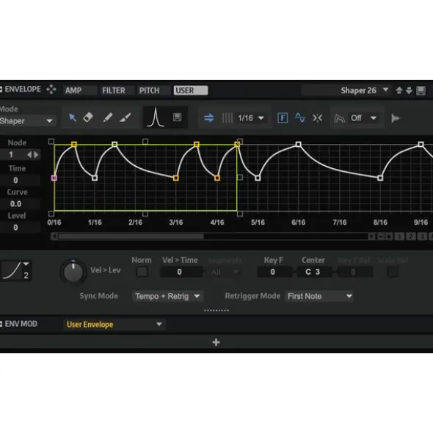Click the scrollbar left arrow
433x434 pixels.
(x=54, y=236)
